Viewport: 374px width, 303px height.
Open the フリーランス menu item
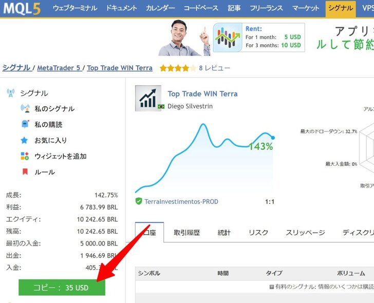click(266, 8)
